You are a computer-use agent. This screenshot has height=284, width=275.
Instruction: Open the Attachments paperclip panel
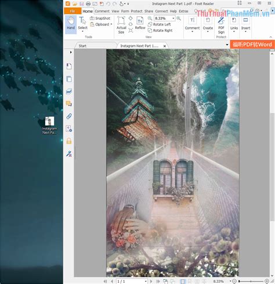click(69, 116)
